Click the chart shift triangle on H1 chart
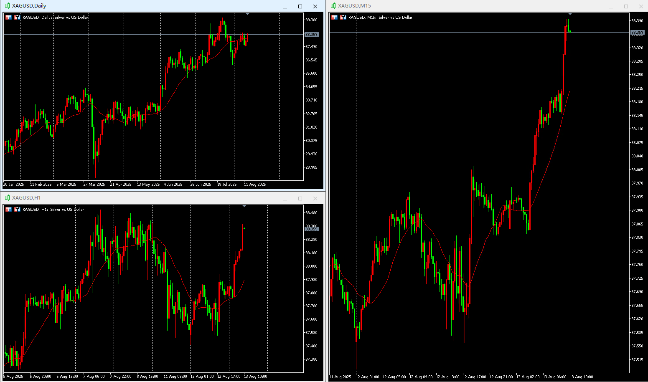The image size is (648, 382). coord(244,206)
